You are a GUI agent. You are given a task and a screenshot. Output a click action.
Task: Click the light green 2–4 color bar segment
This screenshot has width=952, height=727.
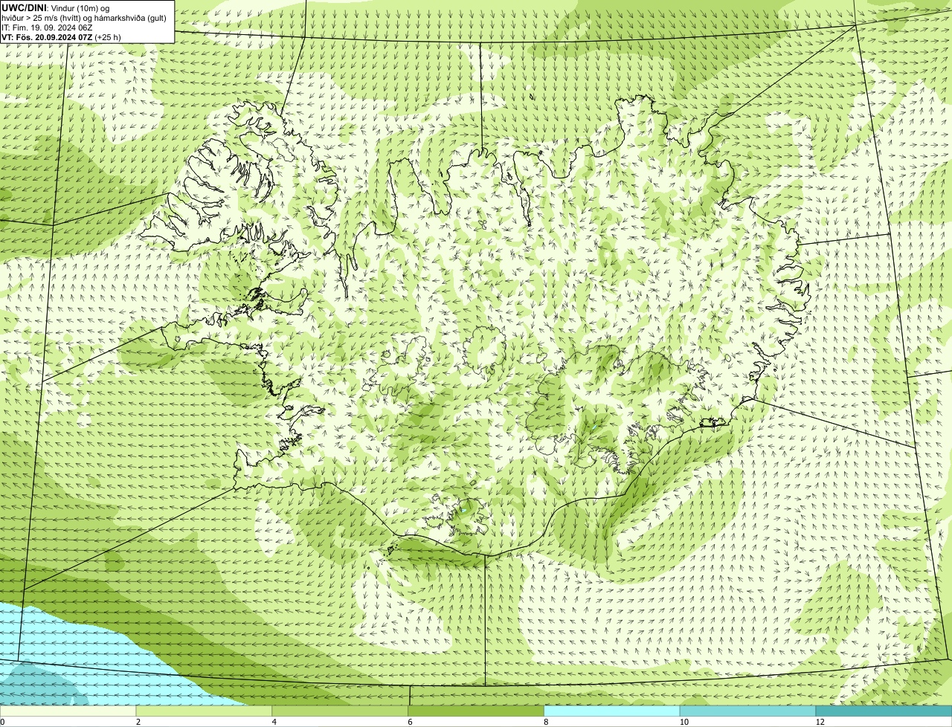pos(205,711)
